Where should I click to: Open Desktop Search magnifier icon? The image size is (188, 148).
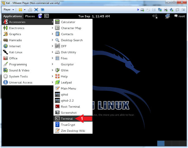coord(57,40)
